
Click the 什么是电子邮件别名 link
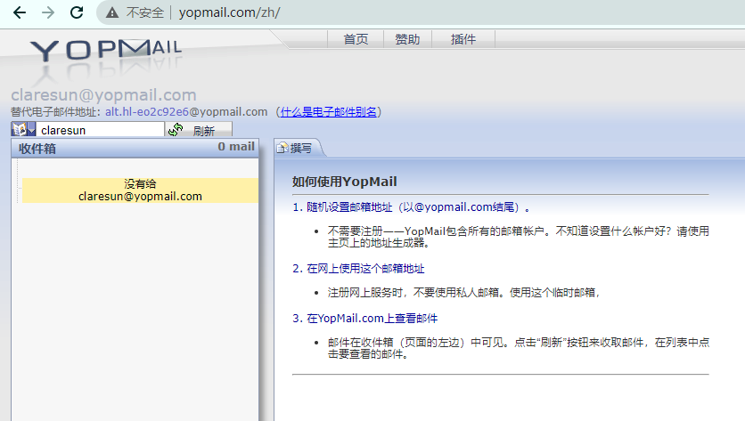pos(328,112)
